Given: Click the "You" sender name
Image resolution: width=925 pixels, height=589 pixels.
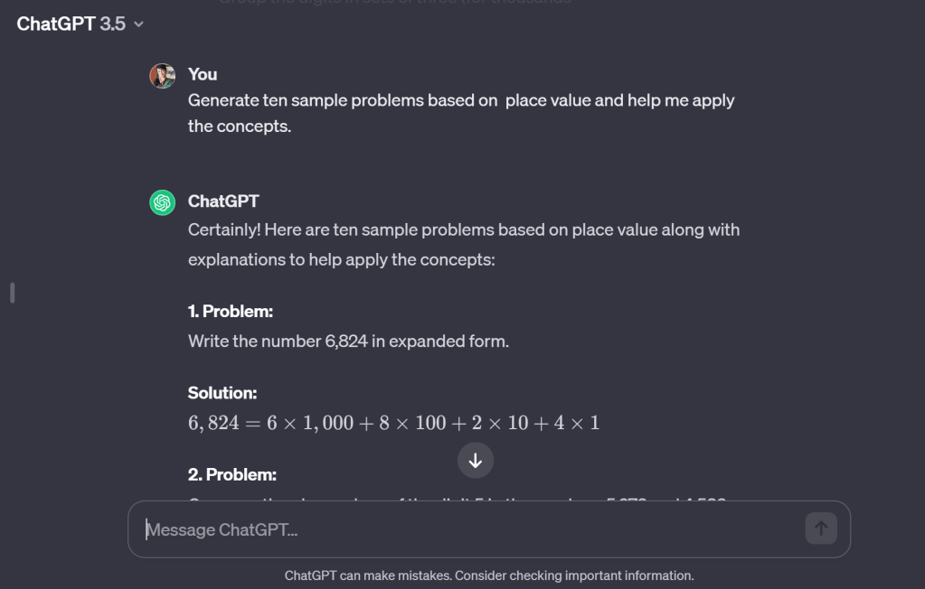Looking at the screenshot, I should (x=203, y=74).
